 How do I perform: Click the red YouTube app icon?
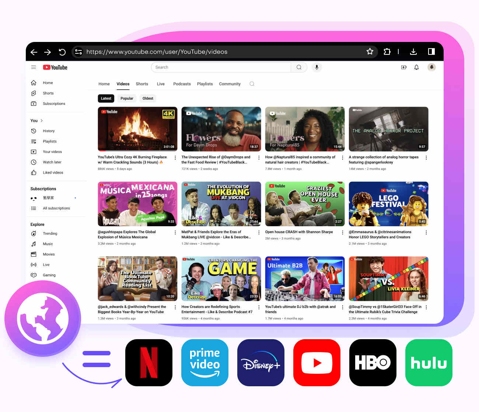point(317,363)
